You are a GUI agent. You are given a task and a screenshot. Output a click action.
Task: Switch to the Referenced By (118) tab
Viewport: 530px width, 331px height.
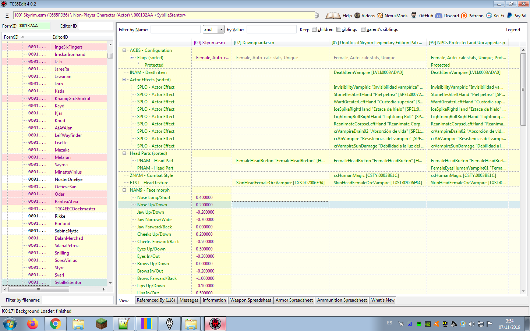coord(156,300)
